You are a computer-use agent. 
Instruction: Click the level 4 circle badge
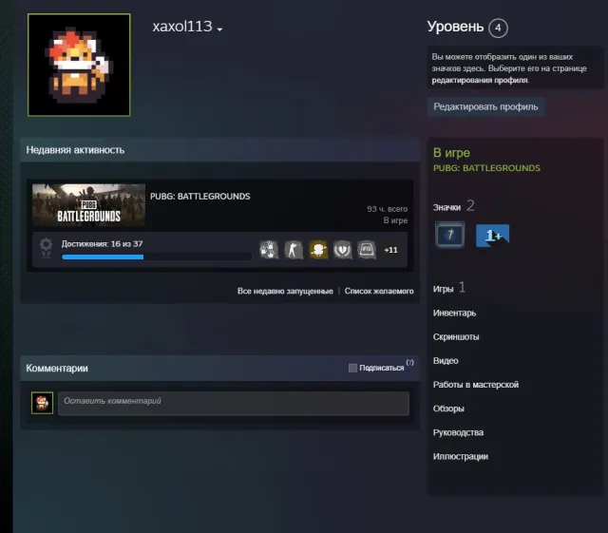498,28
